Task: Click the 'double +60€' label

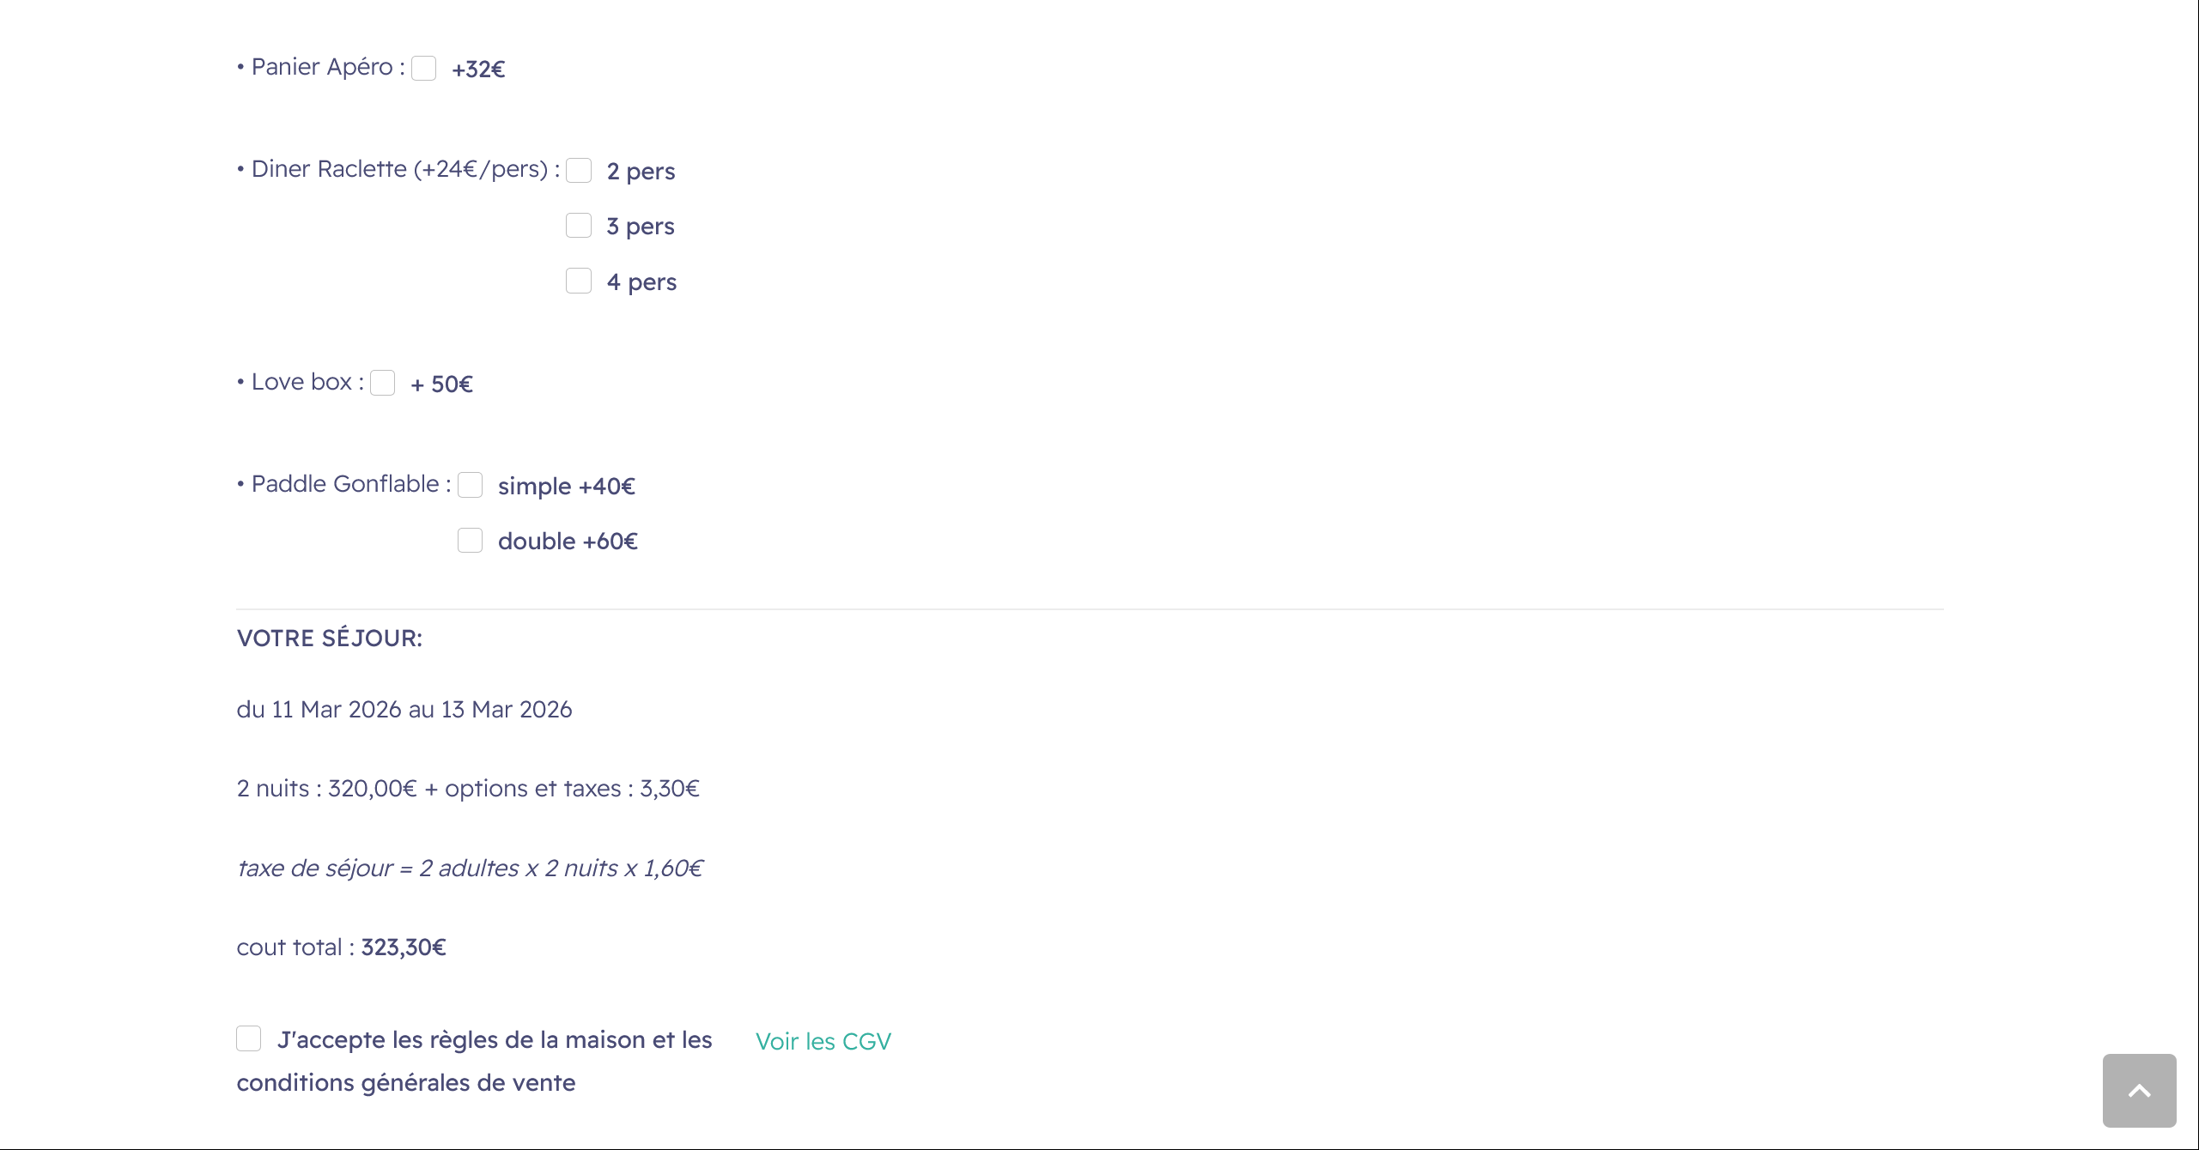Action: [568, 542]
